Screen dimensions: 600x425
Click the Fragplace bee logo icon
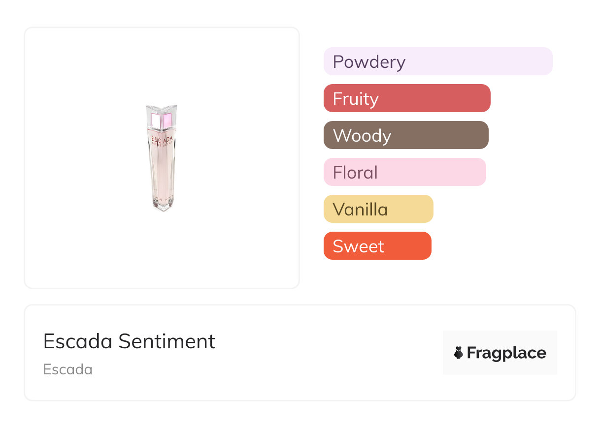[x=459, y=353]
